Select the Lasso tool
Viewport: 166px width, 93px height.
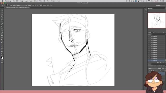(x=2, y=15)
